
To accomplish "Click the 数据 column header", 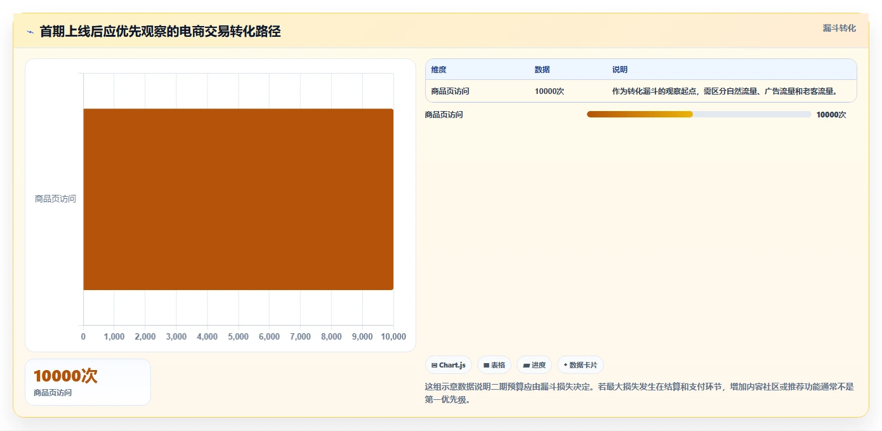I will 543,70.
